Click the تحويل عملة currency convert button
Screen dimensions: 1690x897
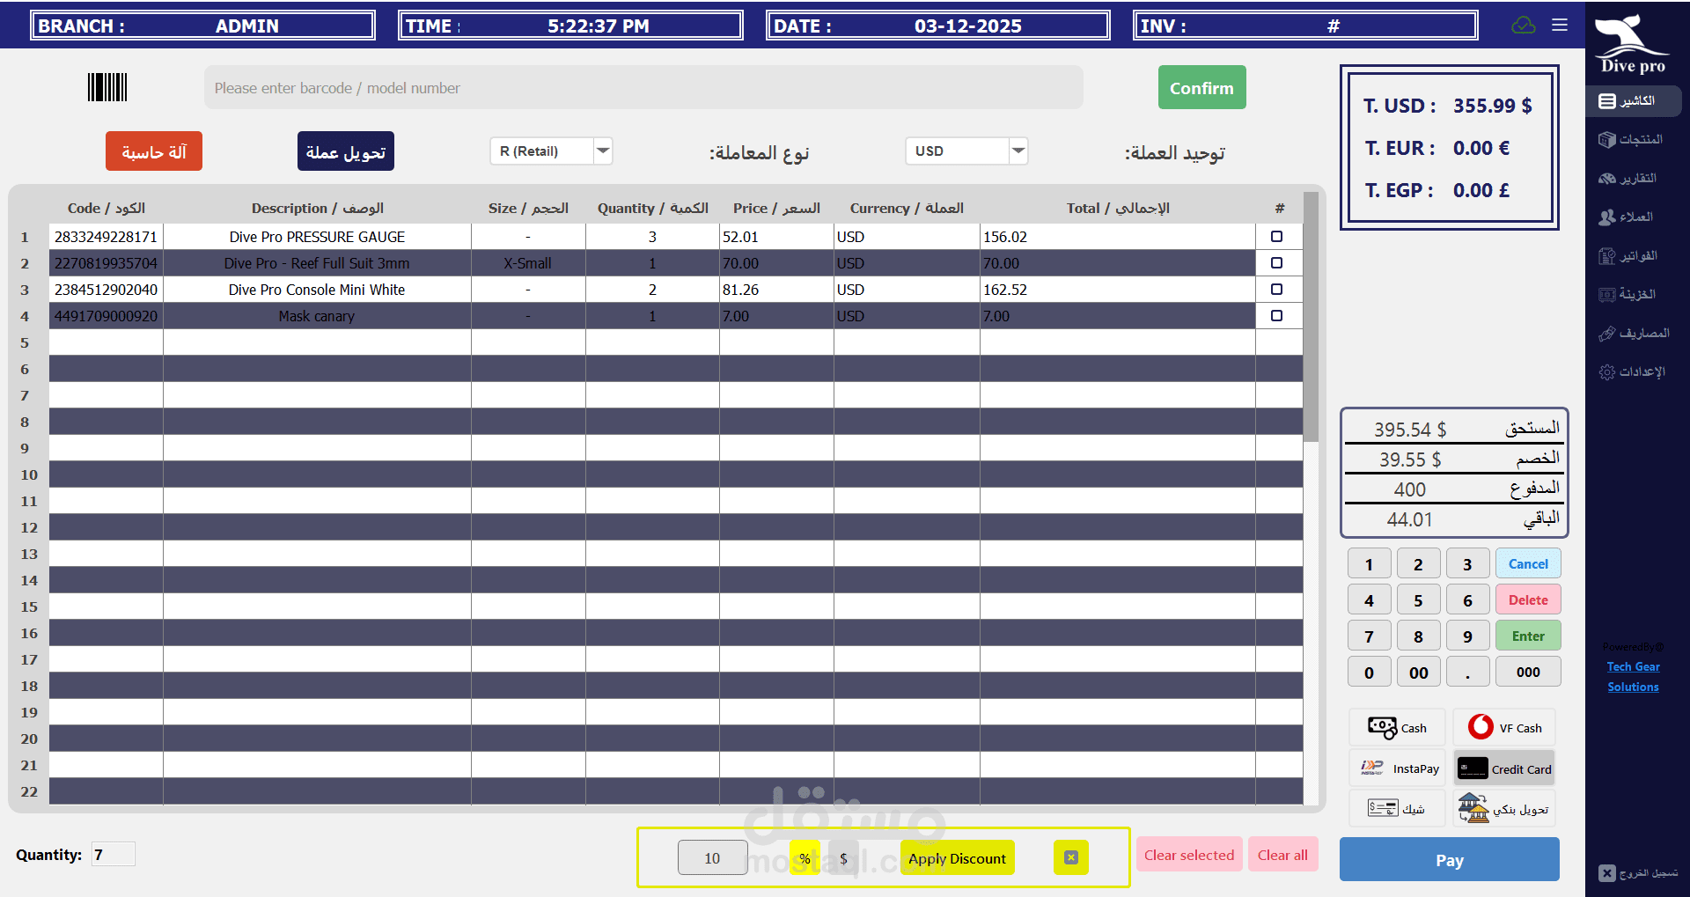[346, 151]
